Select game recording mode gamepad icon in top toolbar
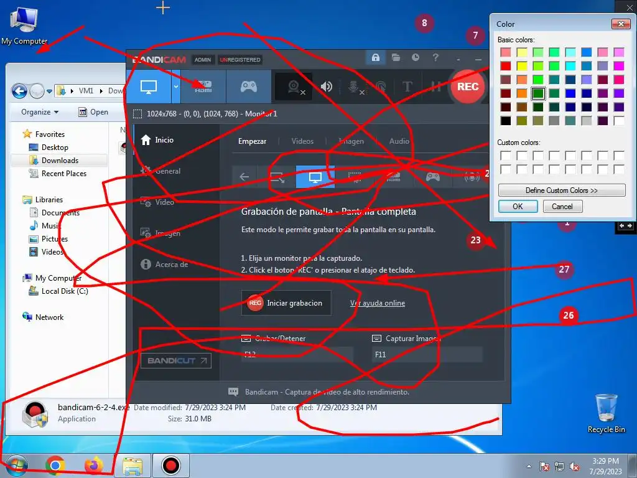Viewport: 637px width, 478px height. 249,86
